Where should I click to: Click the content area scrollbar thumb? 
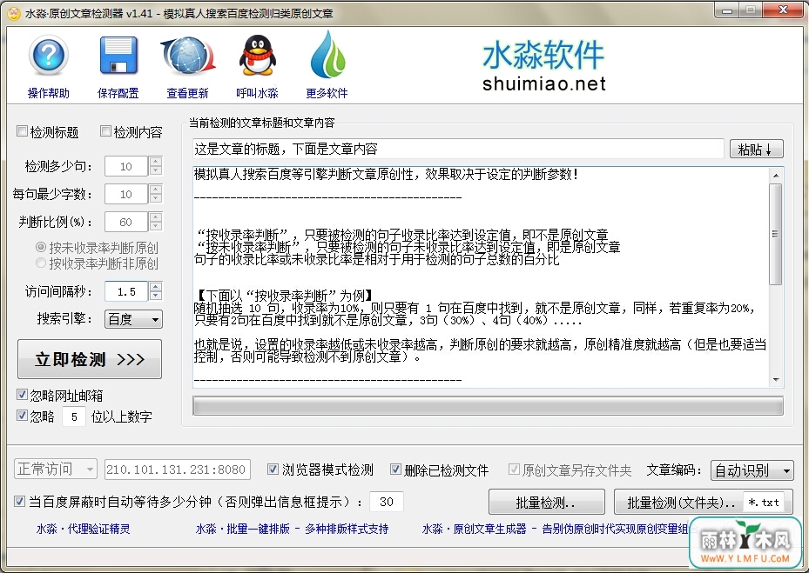775,234
